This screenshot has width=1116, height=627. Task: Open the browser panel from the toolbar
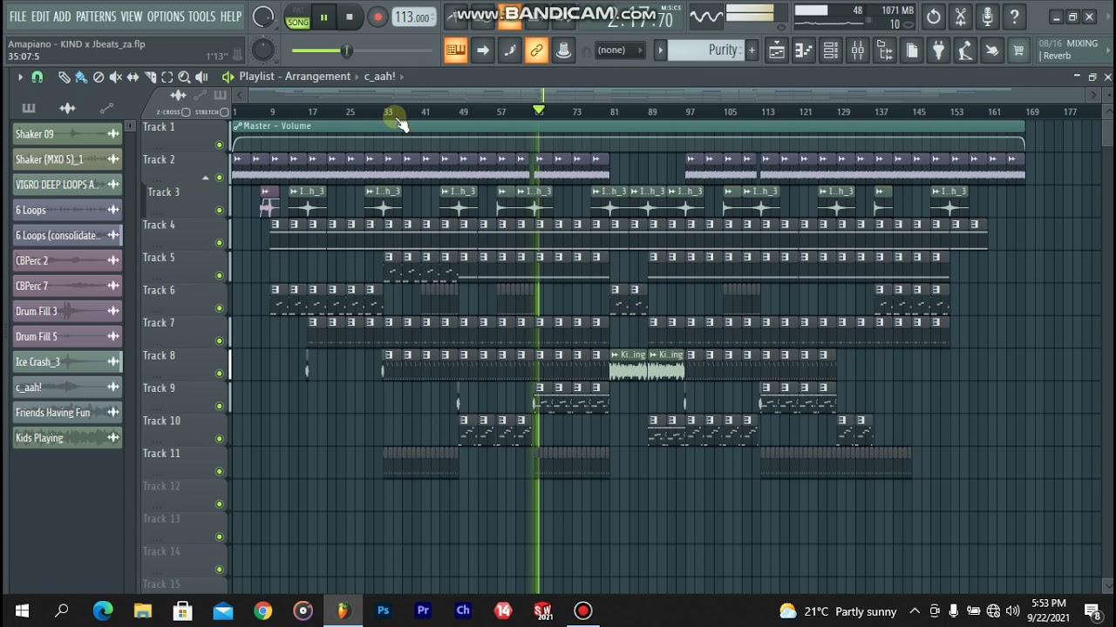click(885, 51)
